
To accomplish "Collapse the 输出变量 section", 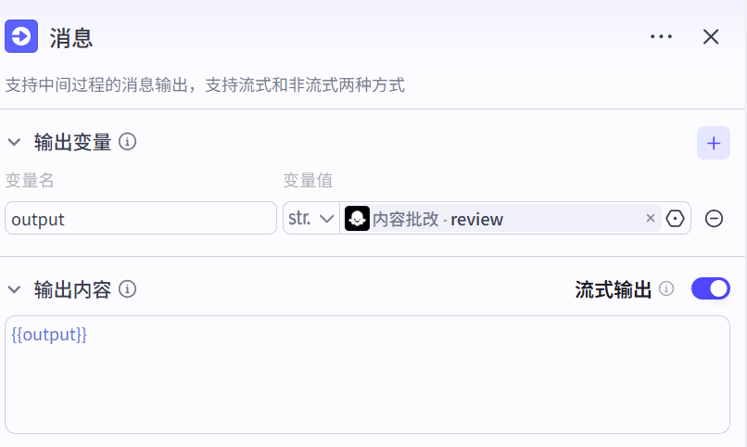I will [14, 142].
